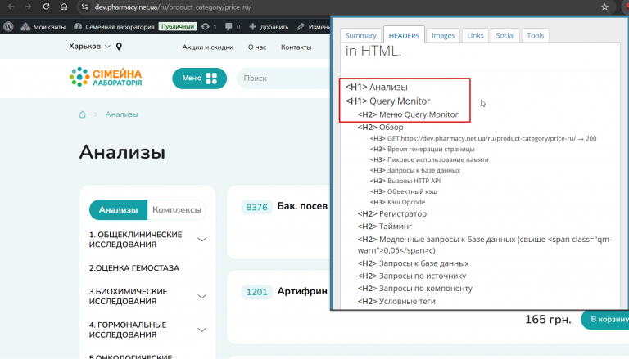This screenshot has height=359, width=629.
Task: Switch to the Комплексы toggle
Action: click(177, 209)
